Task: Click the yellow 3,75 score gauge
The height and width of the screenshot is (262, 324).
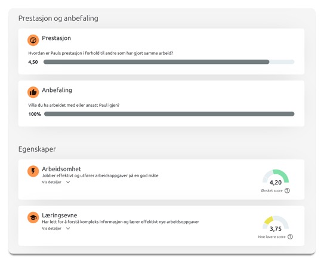Action: (276, 223)
